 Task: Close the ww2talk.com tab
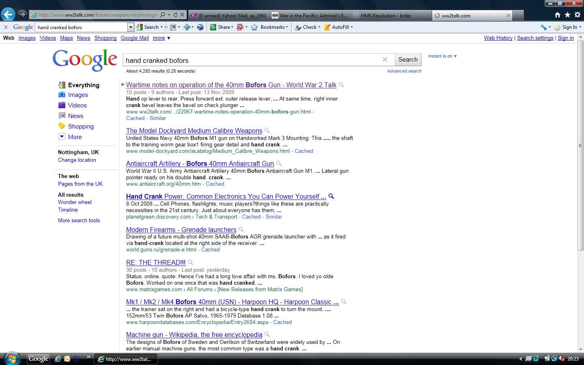click(x=509, y=15)
